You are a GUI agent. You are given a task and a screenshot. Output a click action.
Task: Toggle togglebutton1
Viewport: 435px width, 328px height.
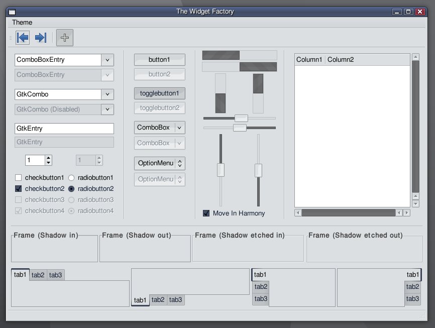(160, 93)
